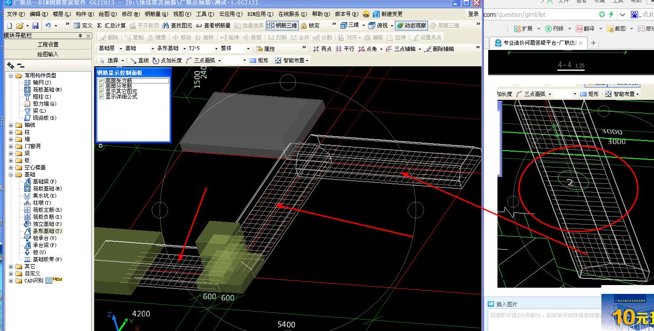Select the 平行 parallel axis tool
Viewport: 654px width, 331px height.
(x=345, y=49)
